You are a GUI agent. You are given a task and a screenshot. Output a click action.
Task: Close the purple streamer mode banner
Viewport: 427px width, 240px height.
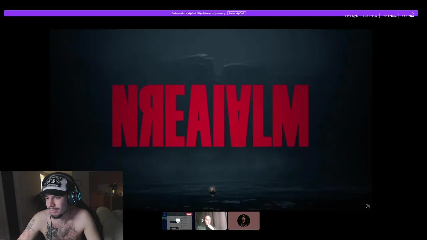click(413, 13)
